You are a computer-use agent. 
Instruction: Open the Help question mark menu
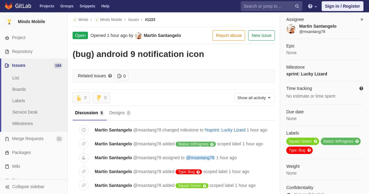[x=312, y=6]
